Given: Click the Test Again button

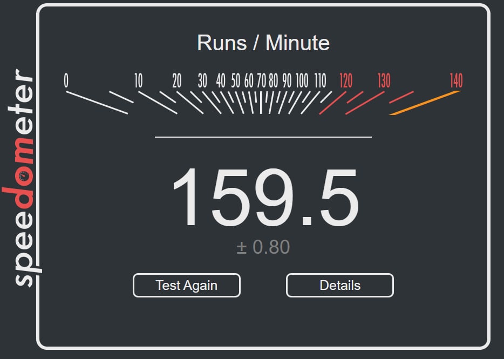Looking at the screenshot, I should click(186, 286).
